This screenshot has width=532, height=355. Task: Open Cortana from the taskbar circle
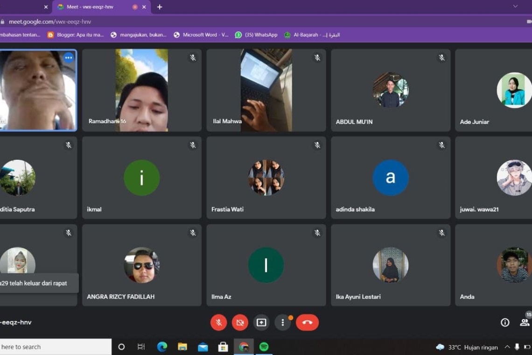[x=121, y=347]
